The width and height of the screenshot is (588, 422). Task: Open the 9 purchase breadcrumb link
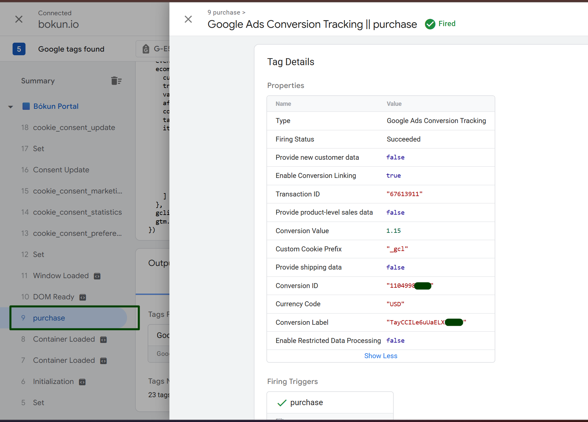(x=224, y=13)
